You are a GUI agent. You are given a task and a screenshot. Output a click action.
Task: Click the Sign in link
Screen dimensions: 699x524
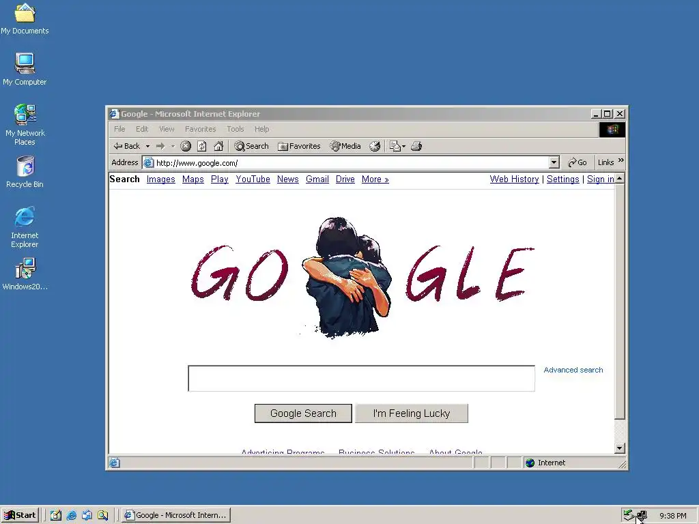click(600, 179)
